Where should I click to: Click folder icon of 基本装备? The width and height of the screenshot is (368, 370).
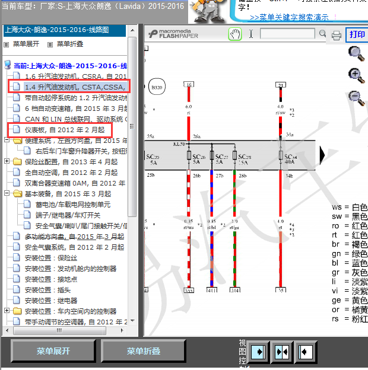click(17, 194)
